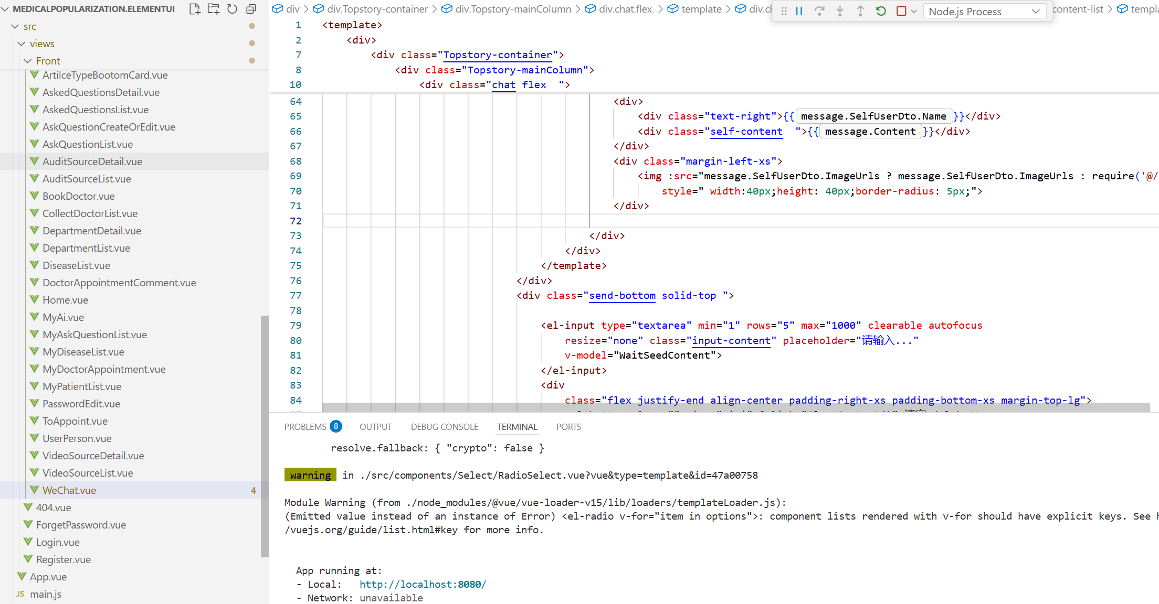
Task: Open WeChat.vue file
Action: [134, 490]
